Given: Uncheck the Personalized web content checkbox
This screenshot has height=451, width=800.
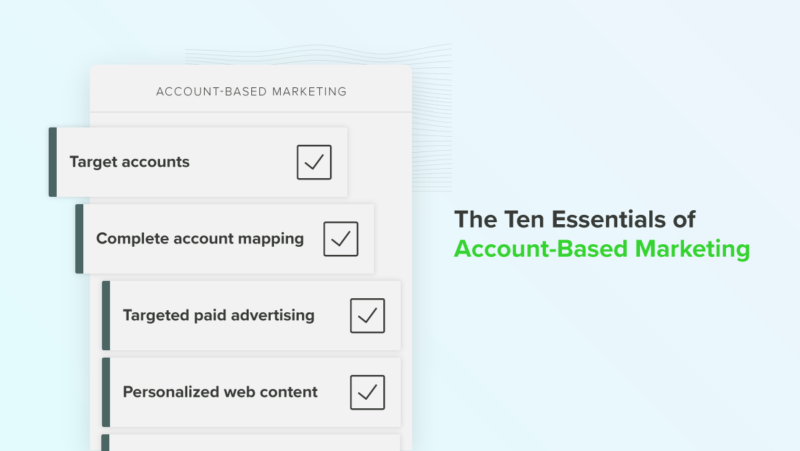Looking at the screenshot, I should tap(367, 392).
